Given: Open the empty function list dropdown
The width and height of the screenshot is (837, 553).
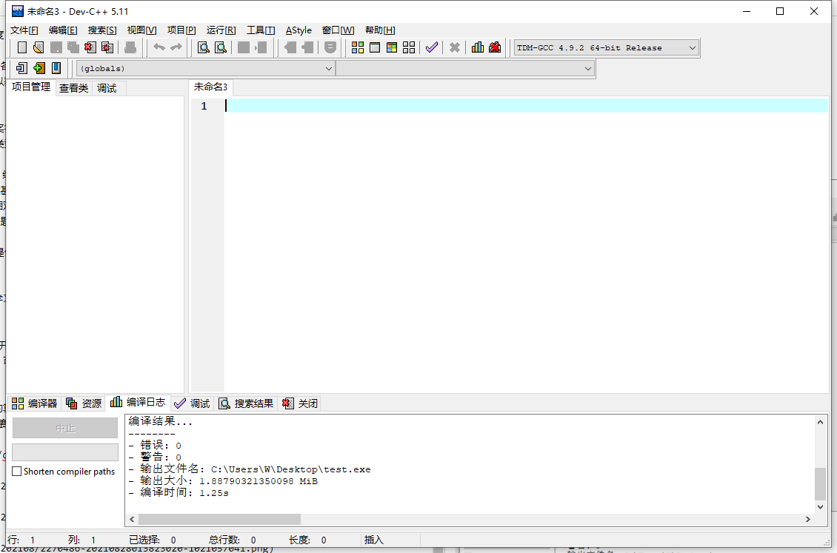Looking at the screenshot, I should (x=464, y=68).
